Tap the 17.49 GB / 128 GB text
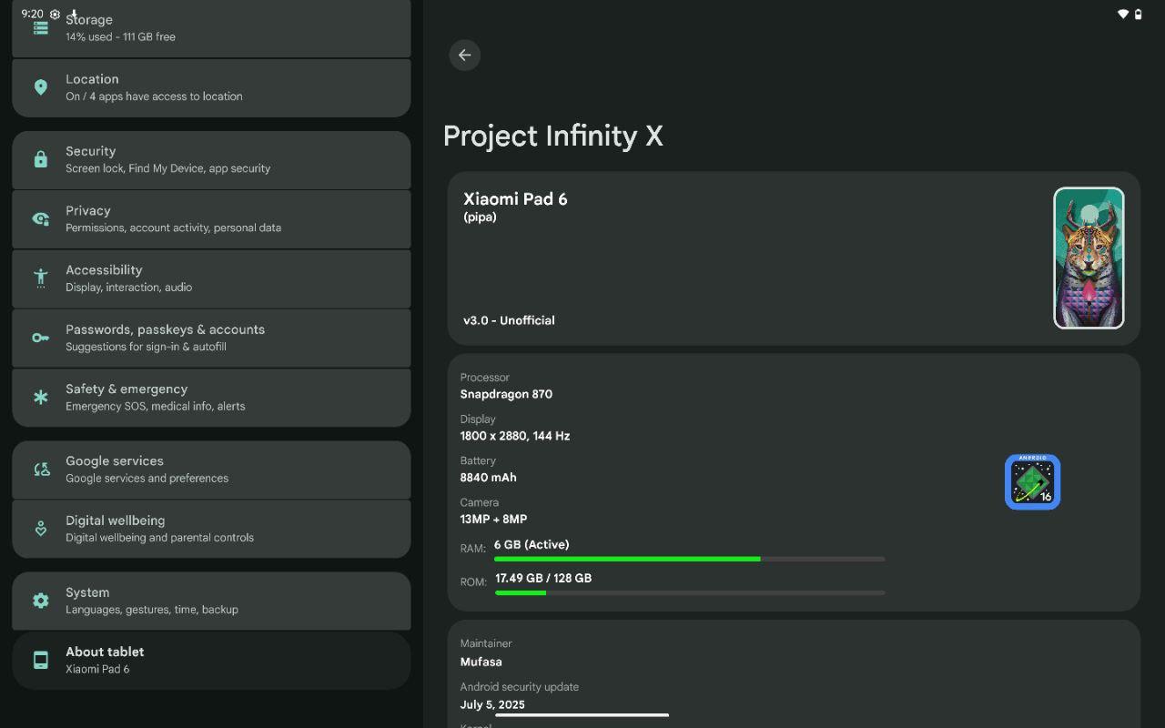Image resolution: width=1165 pixels, height=728 pixels. [x=543, y=578]
